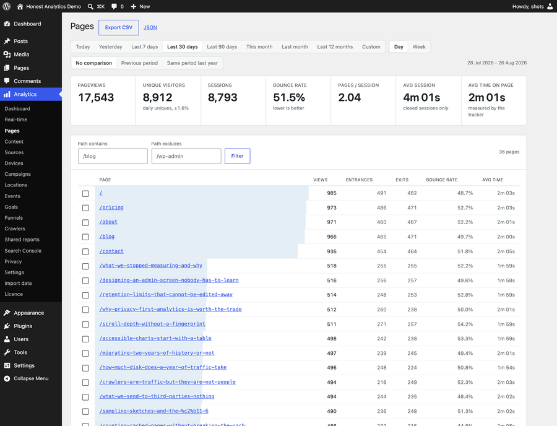This screenshot has width=557, height=426.
Task: Tick the checkbox for /pricing
Action: (85, 208)
